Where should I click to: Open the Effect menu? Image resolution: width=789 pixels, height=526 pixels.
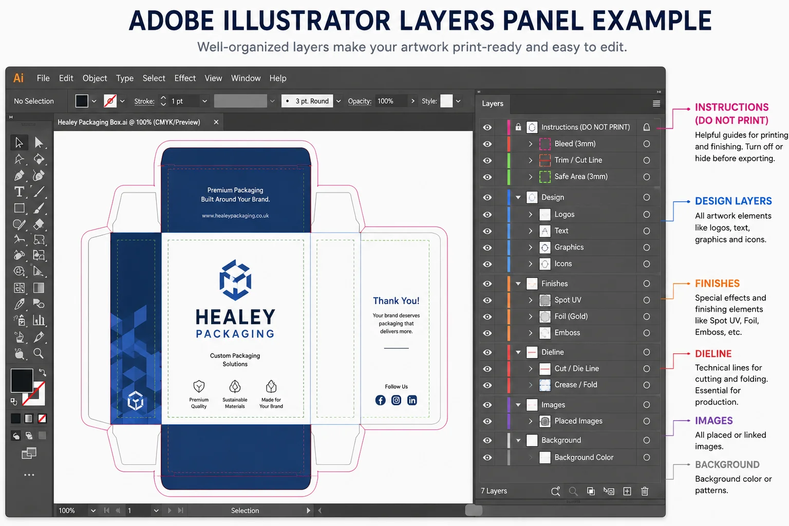[185, 78]
